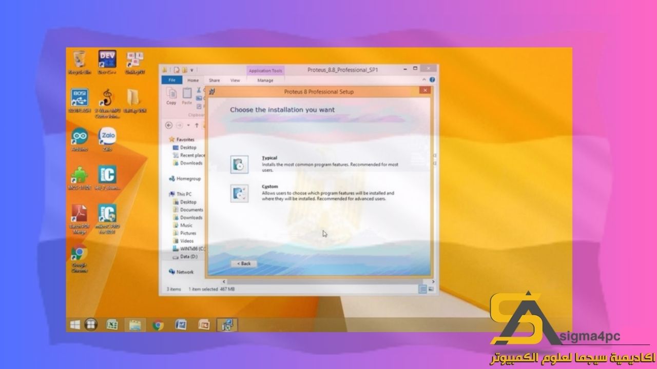657x369 pixels.
Task: Switch Explorer to details view
Action: coord(423,289)
